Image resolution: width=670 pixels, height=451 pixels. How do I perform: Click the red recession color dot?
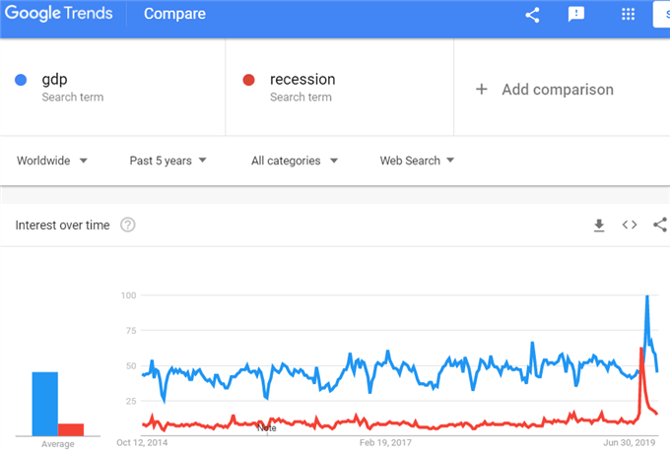click(248, 80)
